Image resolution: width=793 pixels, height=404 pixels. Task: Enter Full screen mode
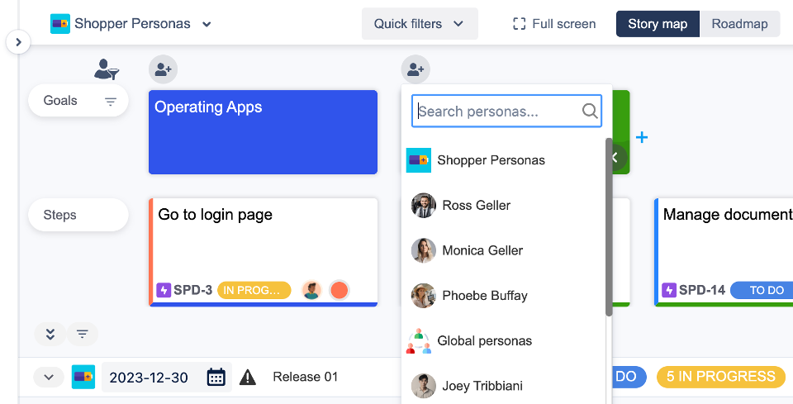click(x=554, y=24)
